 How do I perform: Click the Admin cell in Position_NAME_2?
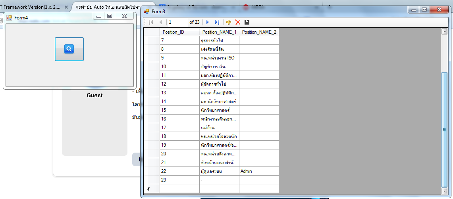click(259, 171)
